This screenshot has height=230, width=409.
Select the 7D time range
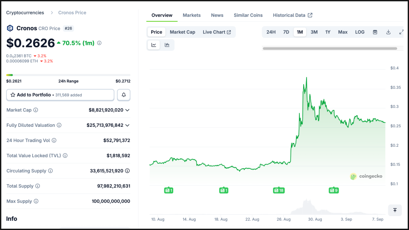click(286, 32)
